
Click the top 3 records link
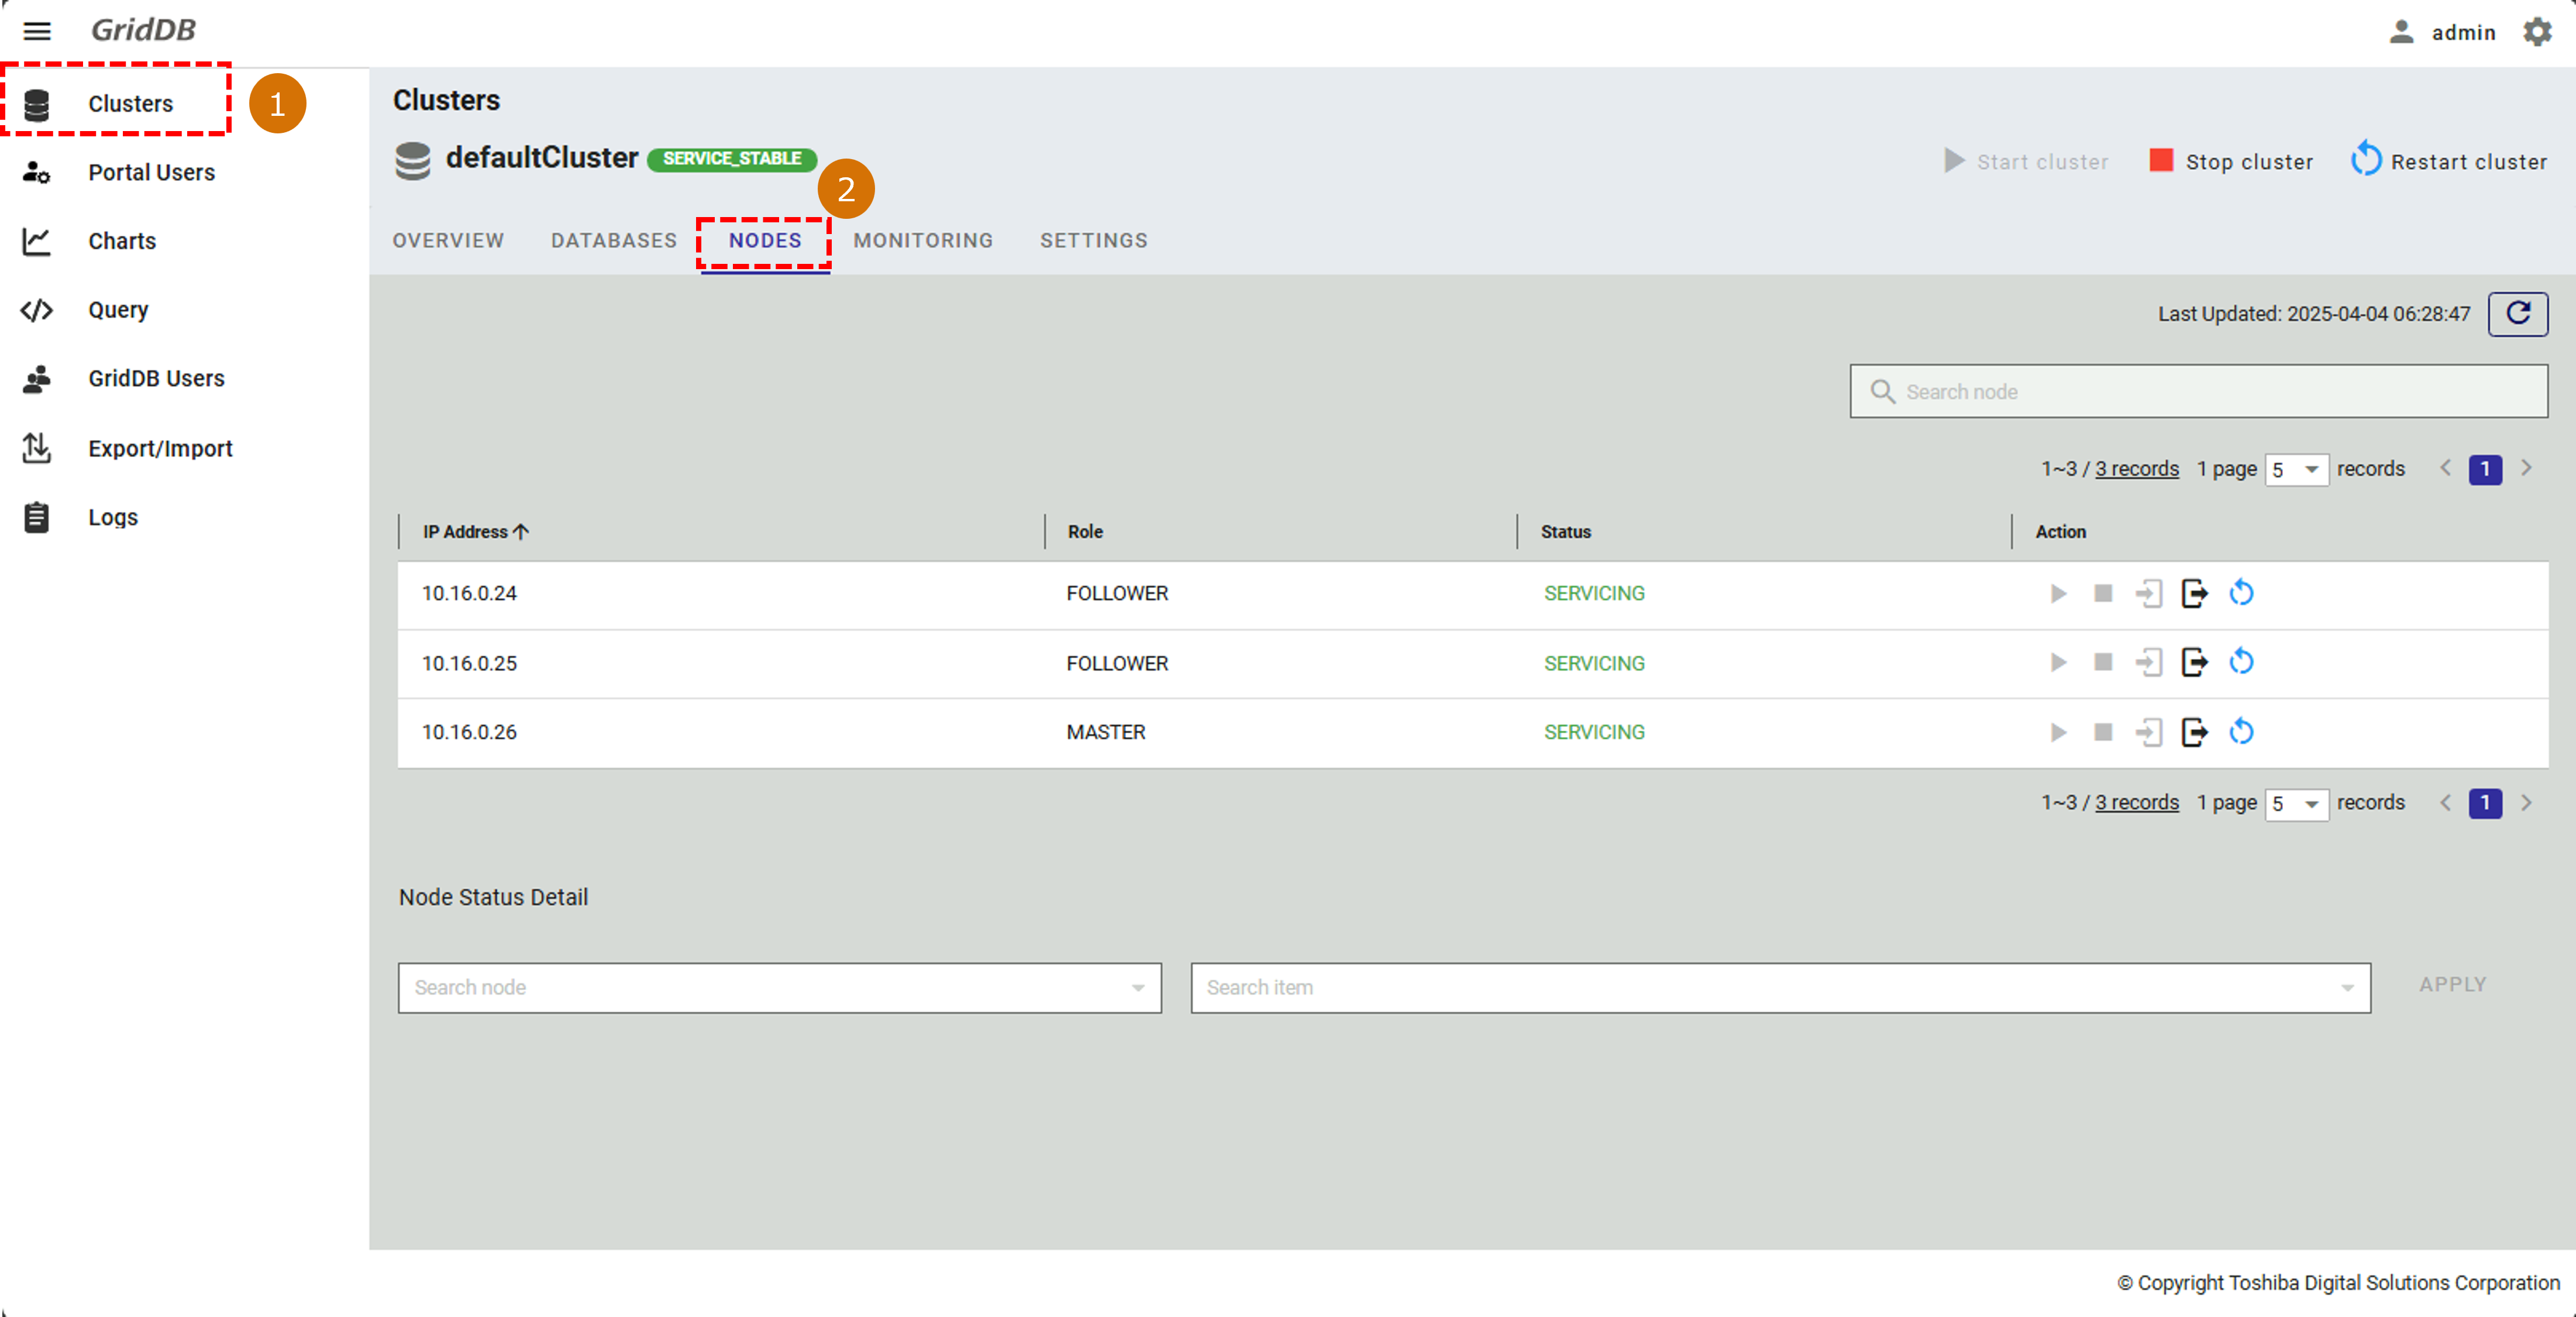pos(2136,468)
